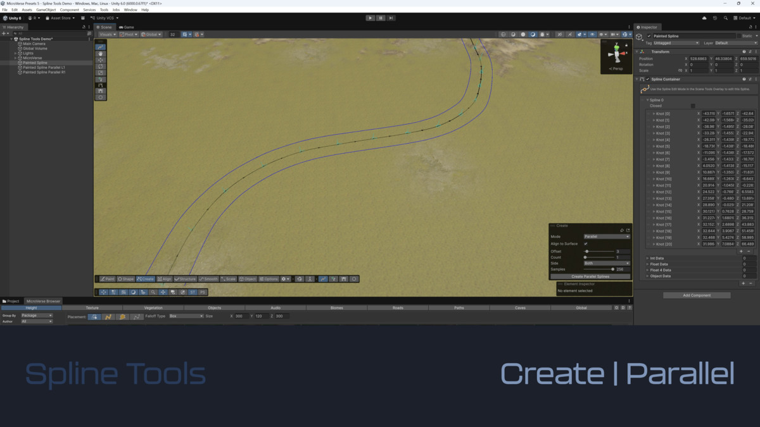The width and height of the screenshot is (760, 427).
Task: Open the Component menu
Action: [70, 10]
